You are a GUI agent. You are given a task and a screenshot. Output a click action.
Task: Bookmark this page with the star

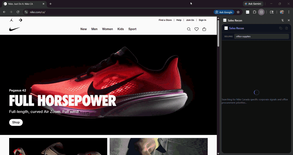click(x=238, y=12)
